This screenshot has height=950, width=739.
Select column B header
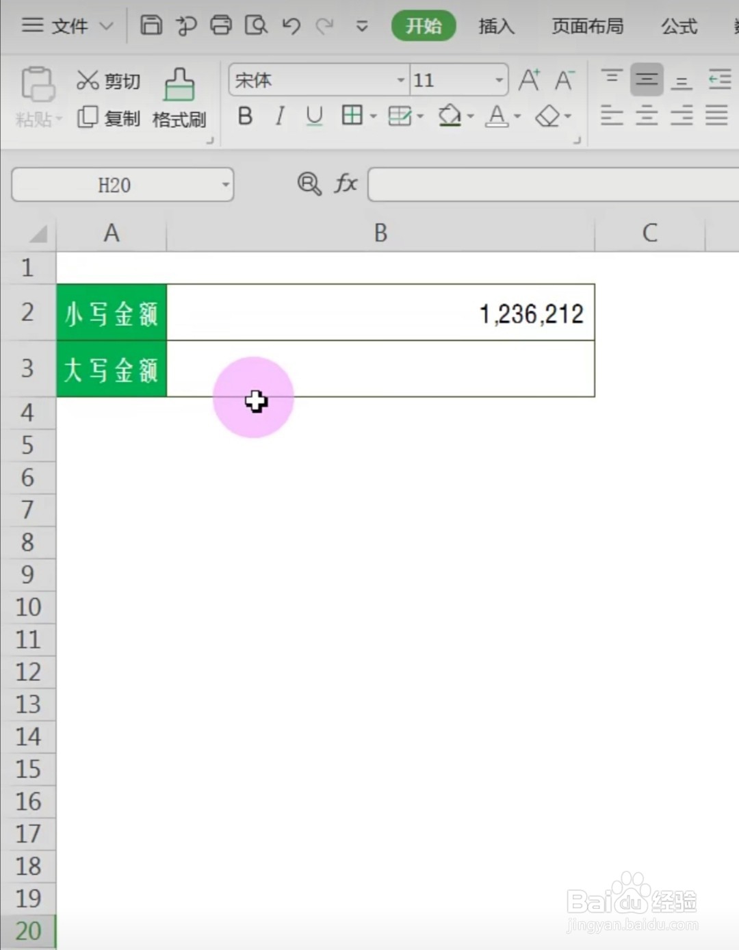pyautogui.click(x=380, y=233)
